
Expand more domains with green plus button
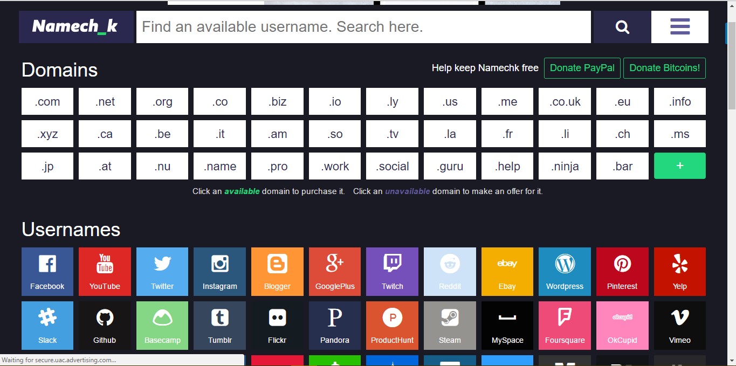pyautogui.click(x=680, y=166)
